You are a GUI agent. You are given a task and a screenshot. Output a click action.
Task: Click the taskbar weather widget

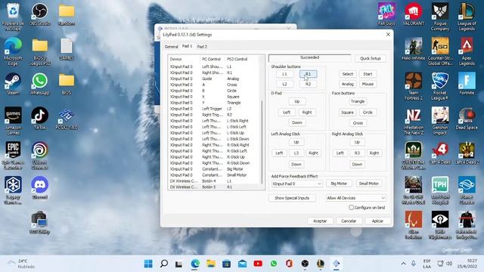(x=21, y=264)
